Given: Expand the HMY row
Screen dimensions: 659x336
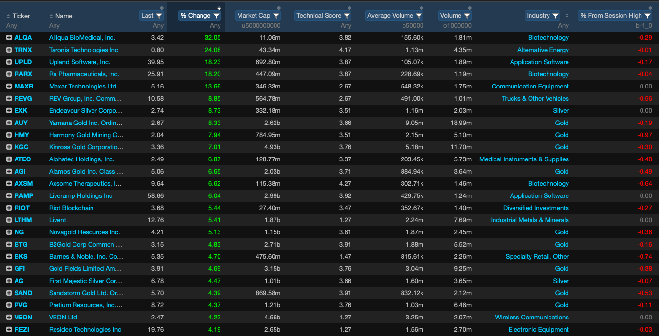Looking at the screenshot, I should pyautogui.click(x=9, y=135).
